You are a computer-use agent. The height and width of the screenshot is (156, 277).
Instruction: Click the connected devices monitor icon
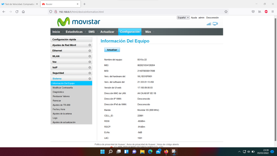pos(215,24)
